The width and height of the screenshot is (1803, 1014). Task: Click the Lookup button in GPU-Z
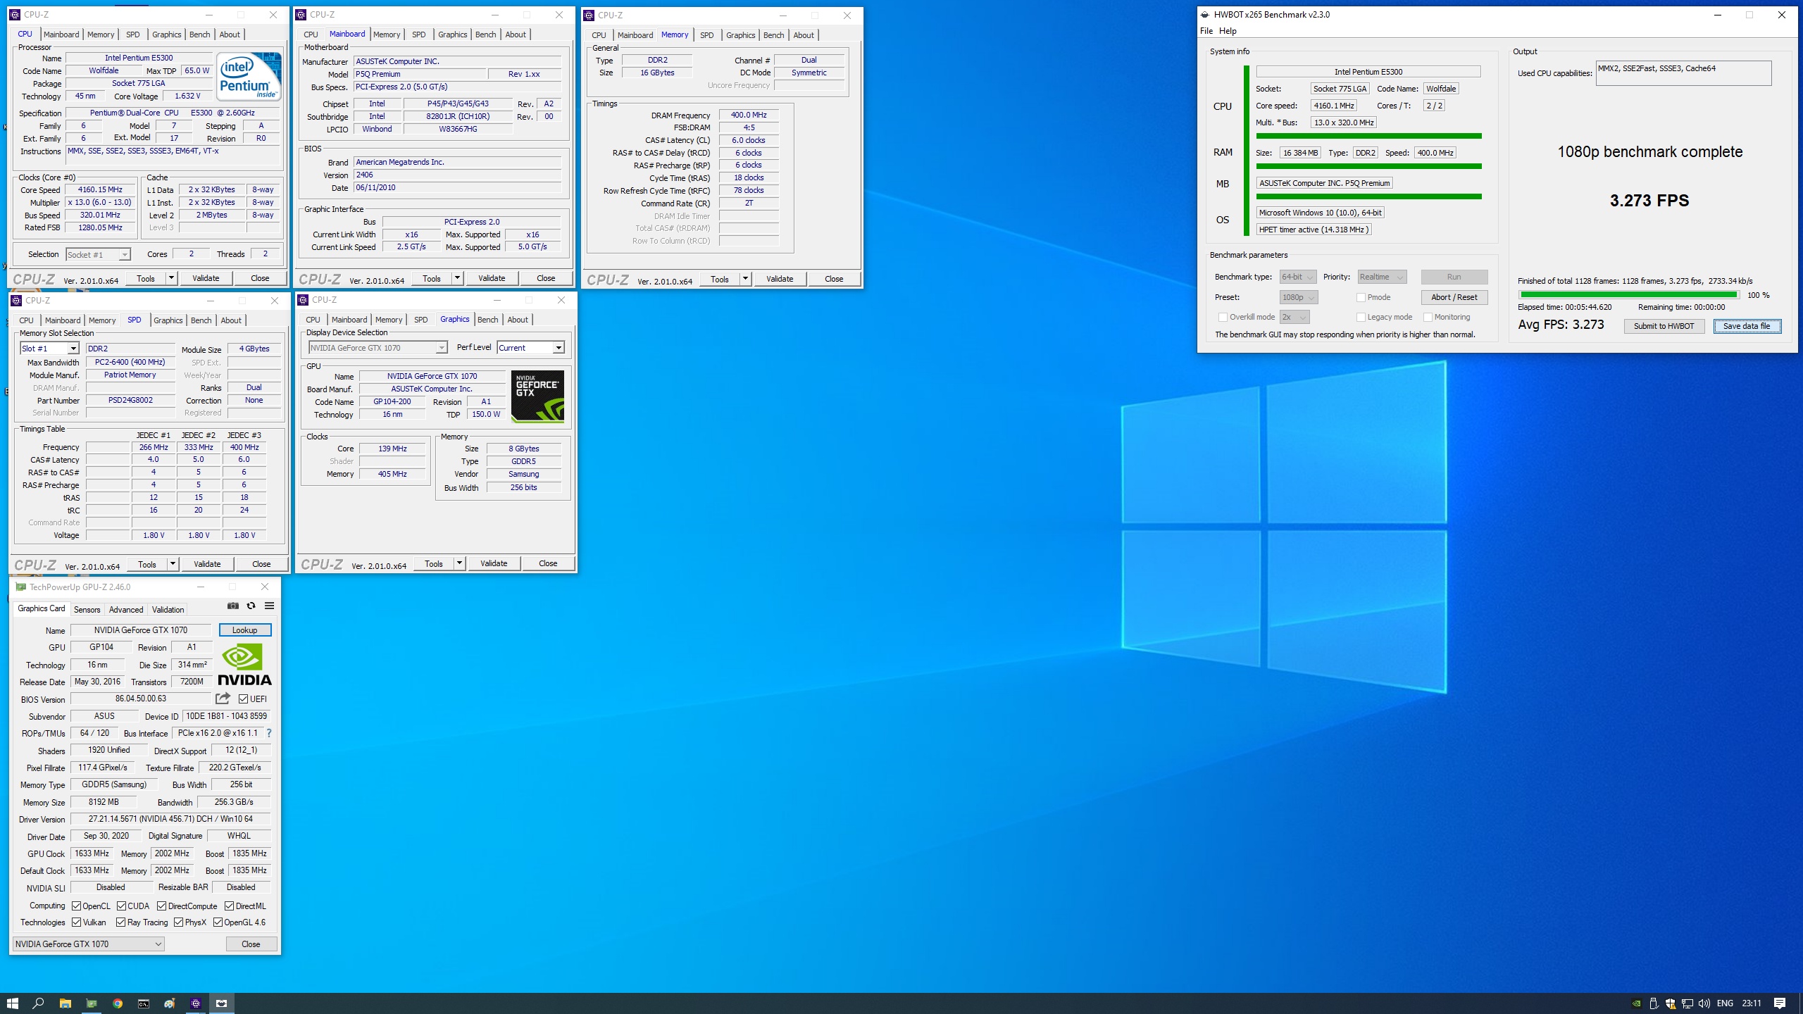point(244,630)
